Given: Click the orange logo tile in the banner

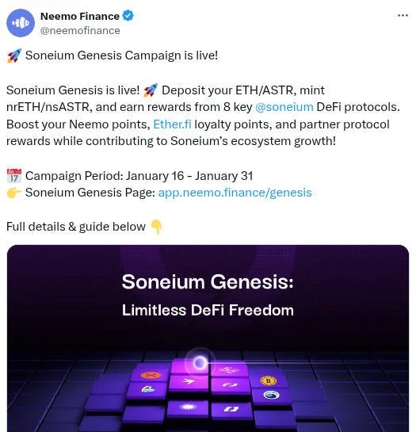Looking at the screenshot, I should [x=151, y=375].
